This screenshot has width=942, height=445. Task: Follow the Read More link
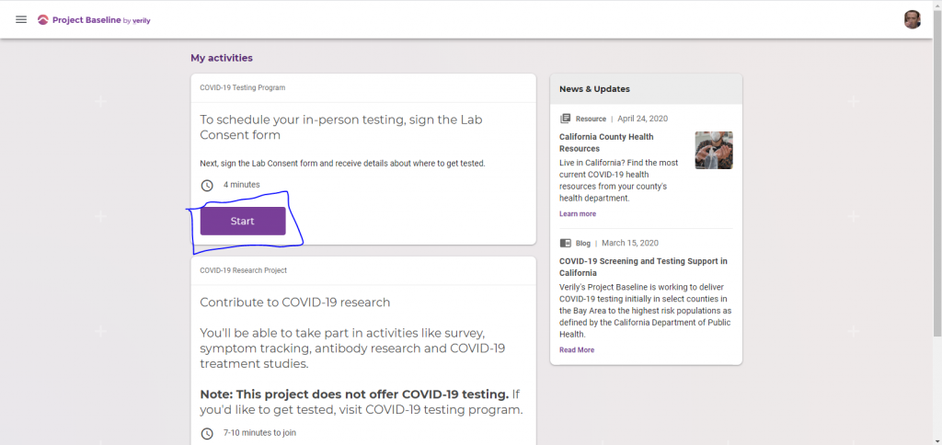(x=577, y=350)
